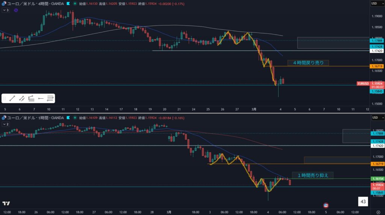Select the trend line tool in floating toolbar
This screenshot has height=215, width=385.
[12, 98]
